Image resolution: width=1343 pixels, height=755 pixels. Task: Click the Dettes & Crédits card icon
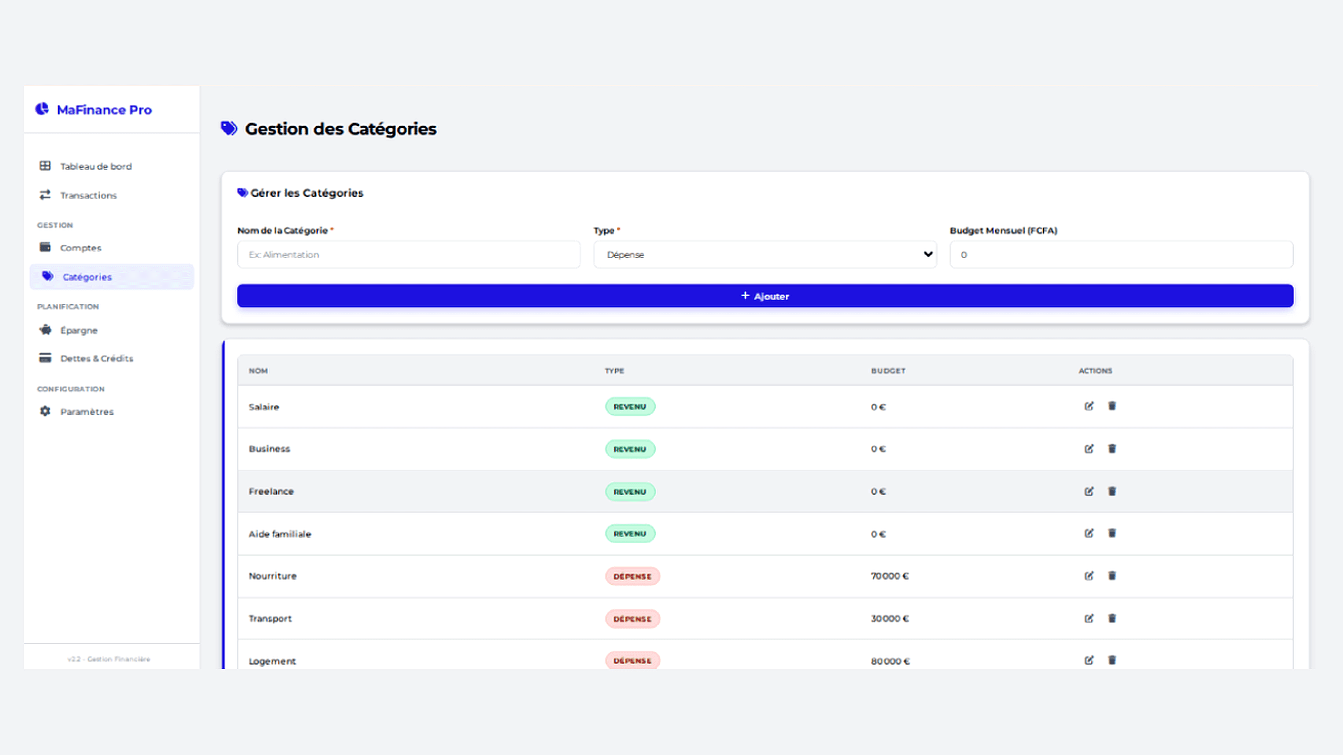(x=45, y=358)
